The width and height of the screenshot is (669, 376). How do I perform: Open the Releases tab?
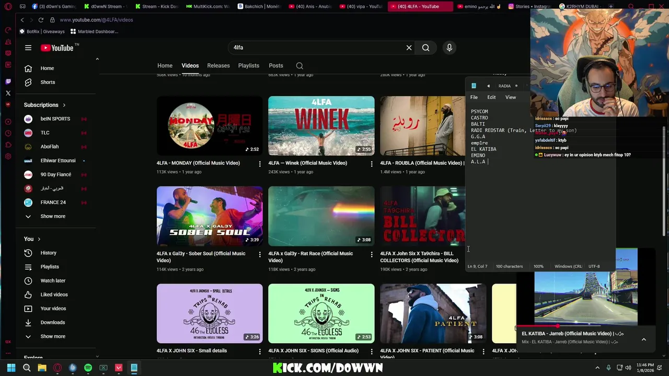(x=218, y=66)
